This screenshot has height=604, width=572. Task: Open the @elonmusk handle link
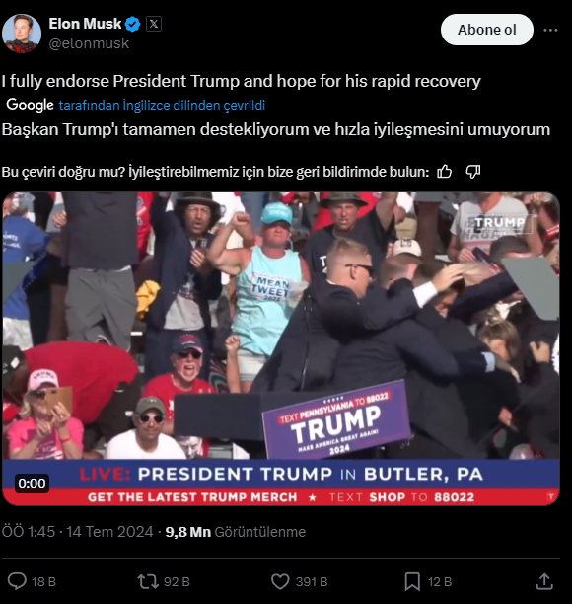click(x=89, y=43)
